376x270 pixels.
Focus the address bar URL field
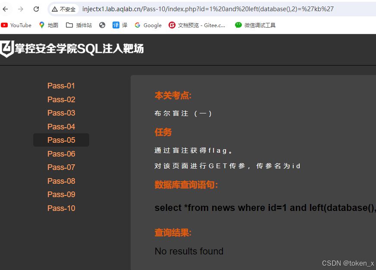click(x=208, y=9)
